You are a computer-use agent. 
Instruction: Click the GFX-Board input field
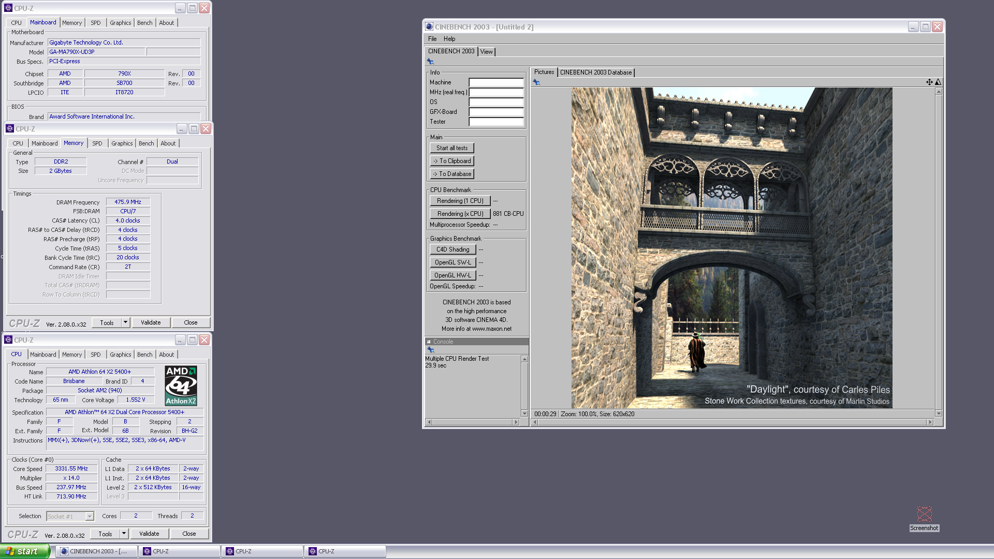coord(496,112)
